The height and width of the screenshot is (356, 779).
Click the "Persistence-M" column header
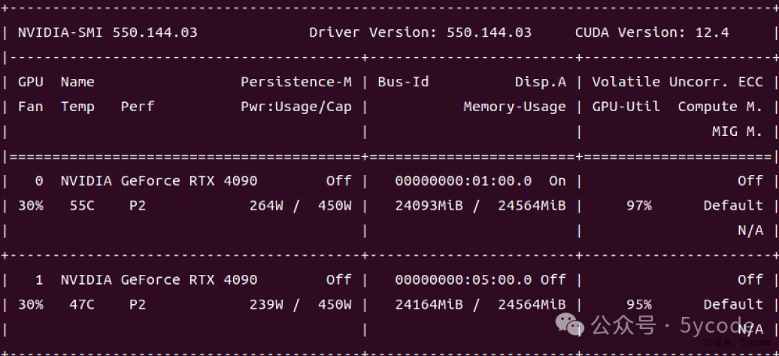click(x=296, y=82)
